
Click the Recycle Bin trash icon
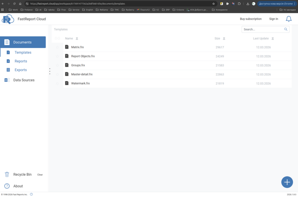pyautogui.click(x=7, y=174)
